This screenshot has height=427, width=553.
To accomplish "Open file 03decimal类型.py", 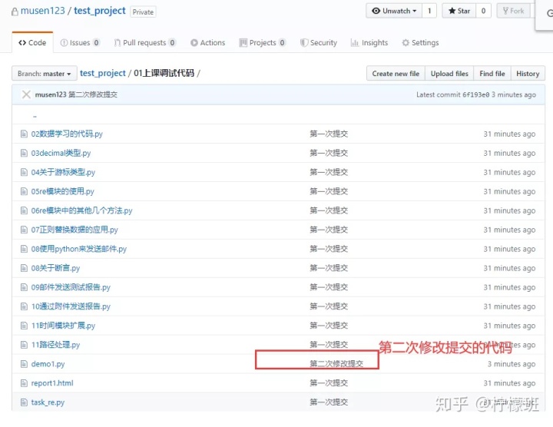I will click(x=61, y=153).
